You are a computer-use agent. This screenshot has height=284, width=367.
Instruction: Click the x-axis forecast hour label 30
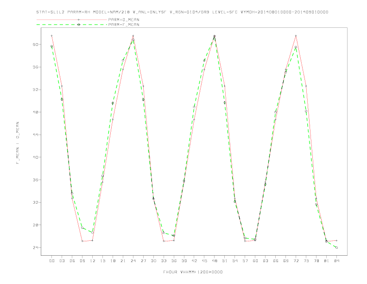coord(153,261)
